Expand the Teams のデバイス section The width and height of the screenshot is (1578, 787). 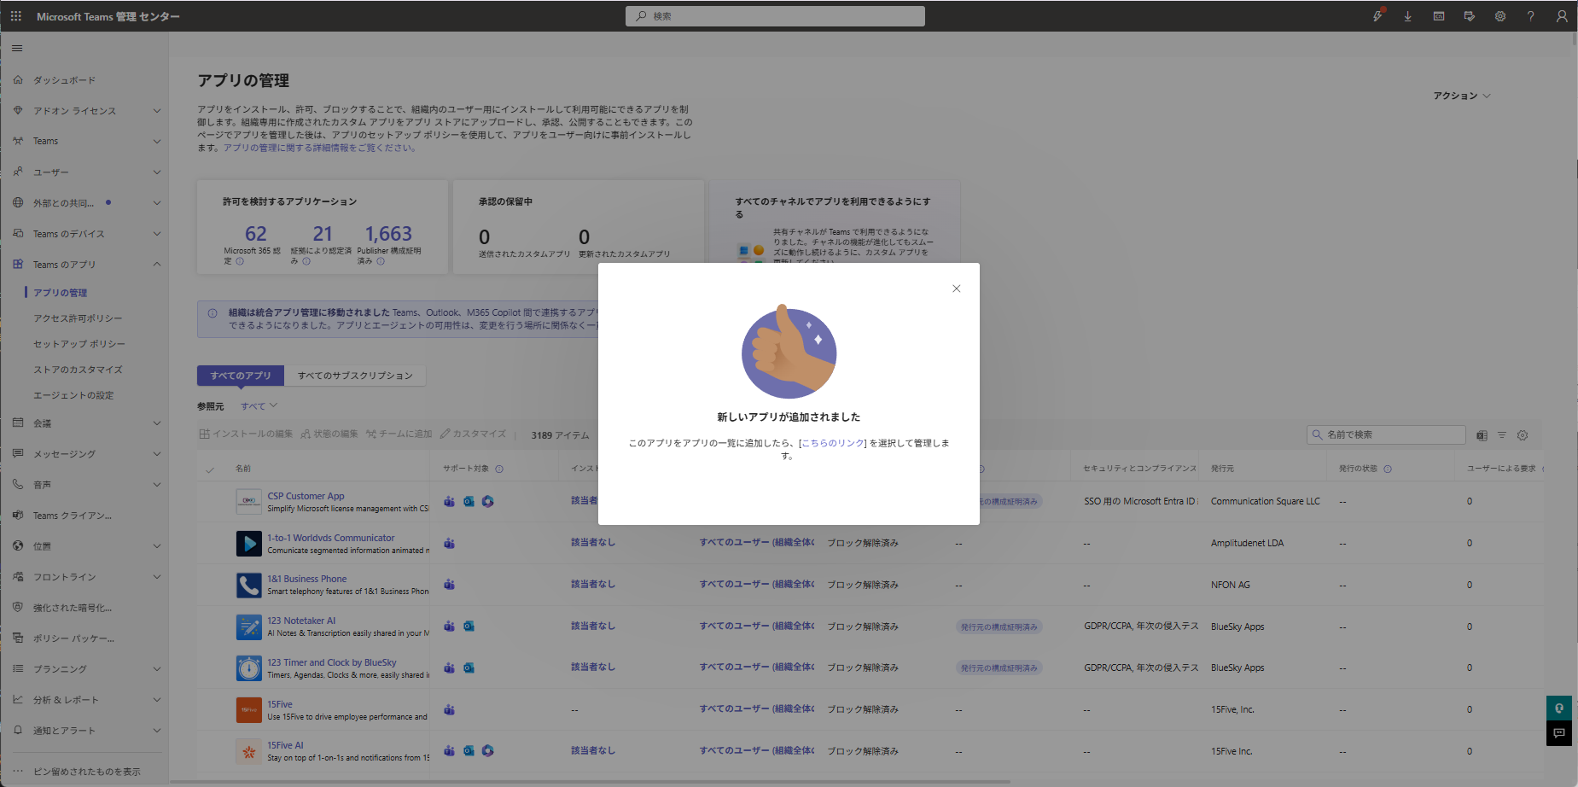[x=157, y=234]
